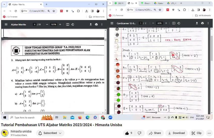Create a Clip with scissors button
214x138 pixels.
197,133
